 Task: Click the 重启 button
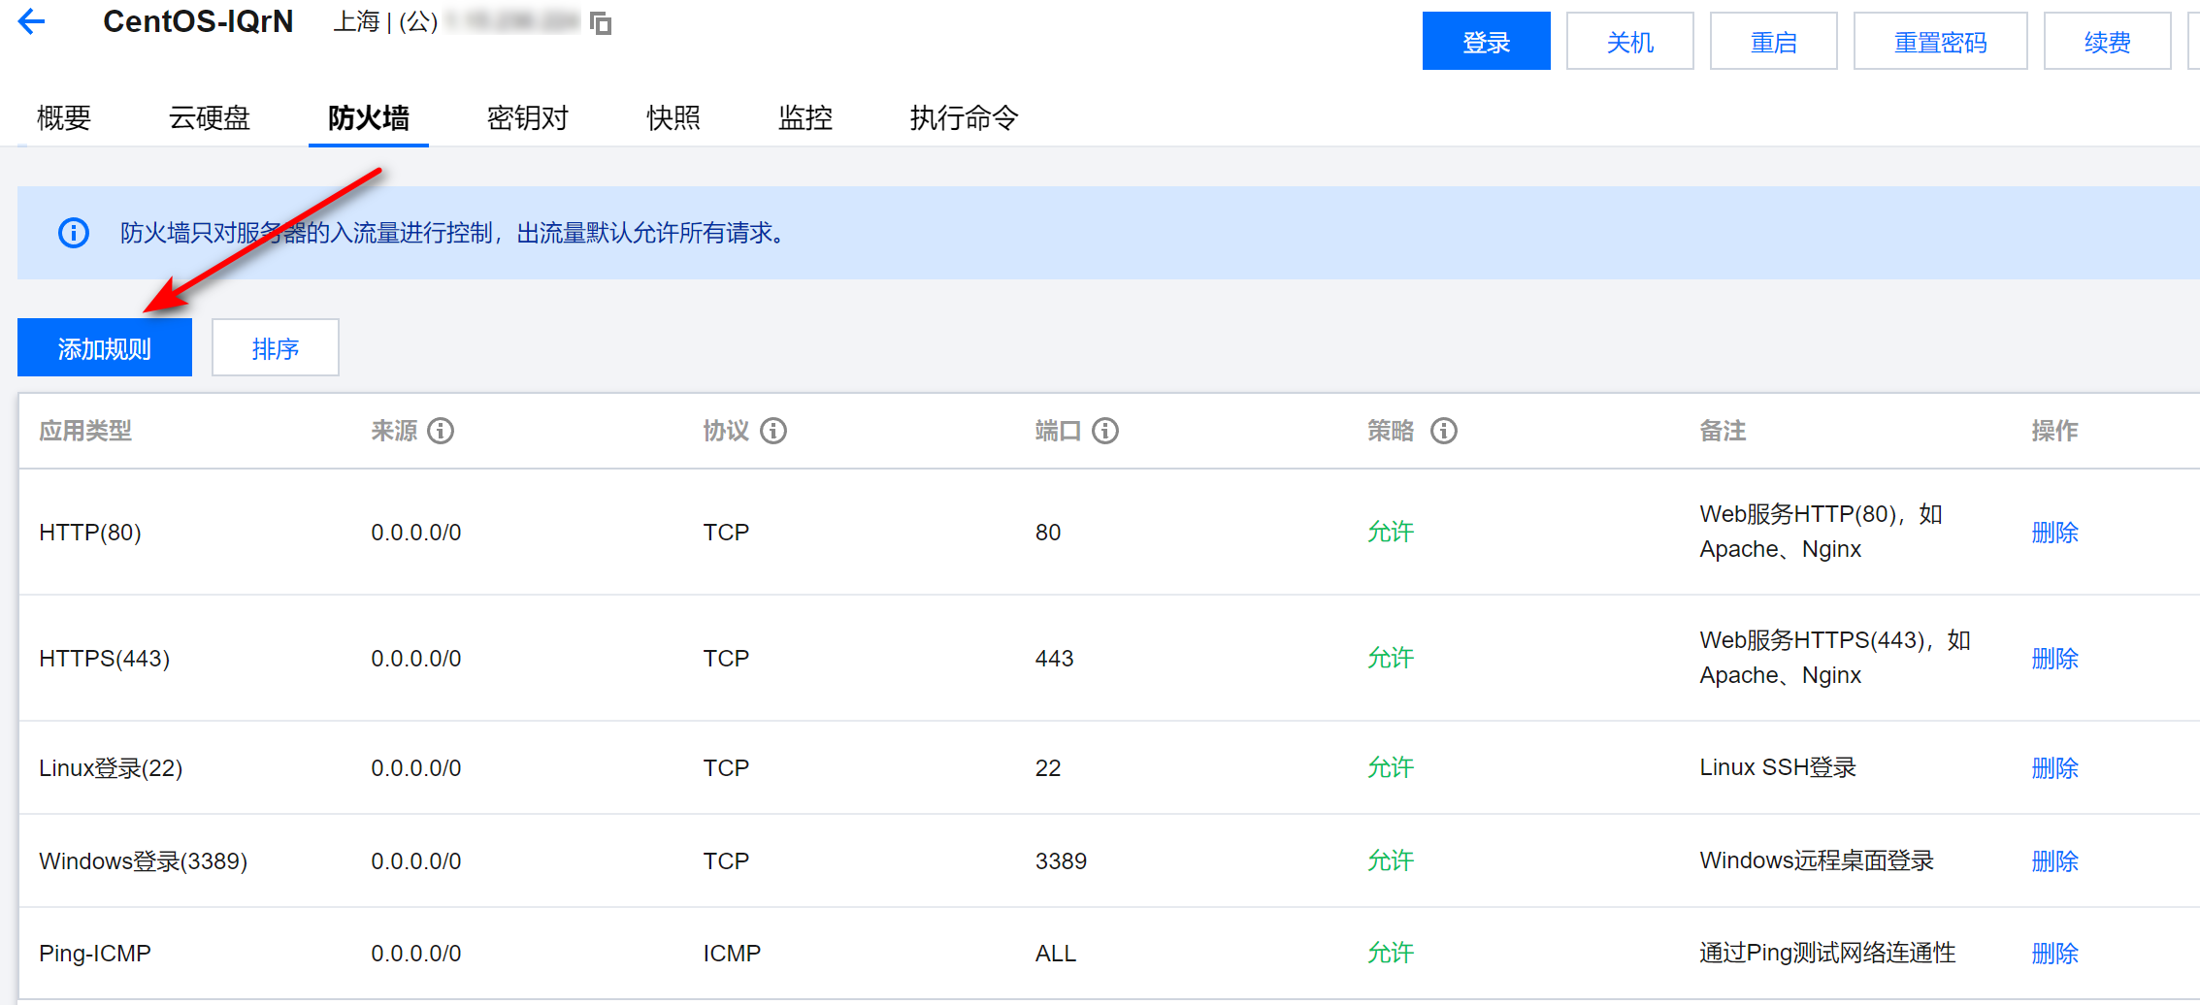pyautogui.click(x=1774, y=41)
